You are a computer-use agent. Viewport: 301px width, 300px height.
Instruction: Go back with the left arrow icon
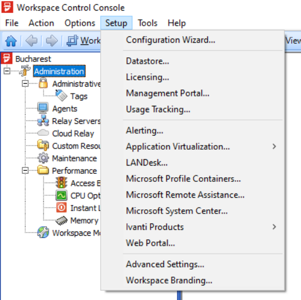pos(32,41)
